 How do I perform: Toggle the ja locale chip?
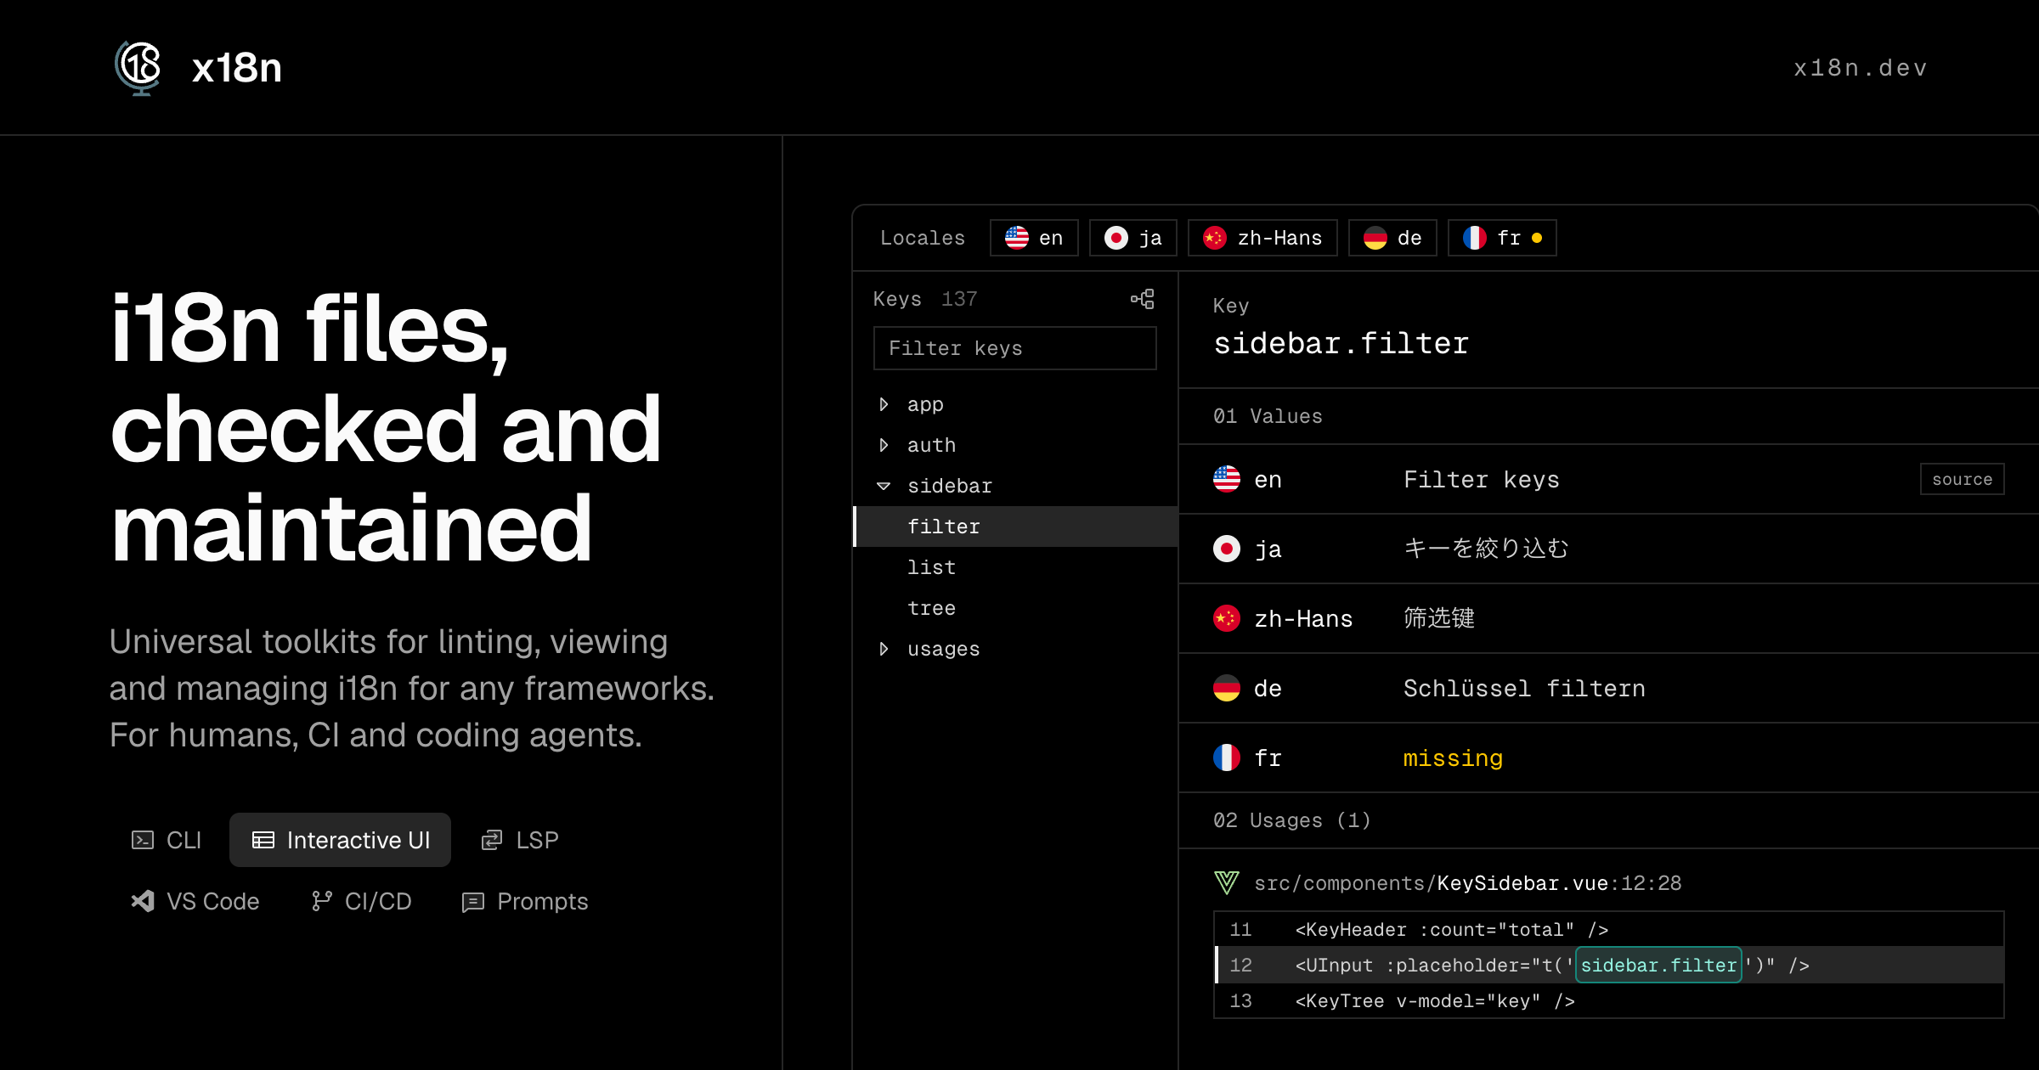tap(1132, 238)
